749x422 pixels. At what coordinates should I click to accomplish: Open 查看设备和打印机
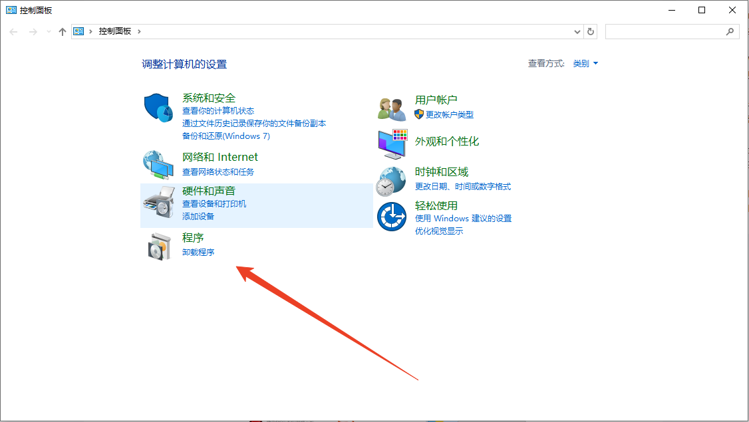pos(216,203)
